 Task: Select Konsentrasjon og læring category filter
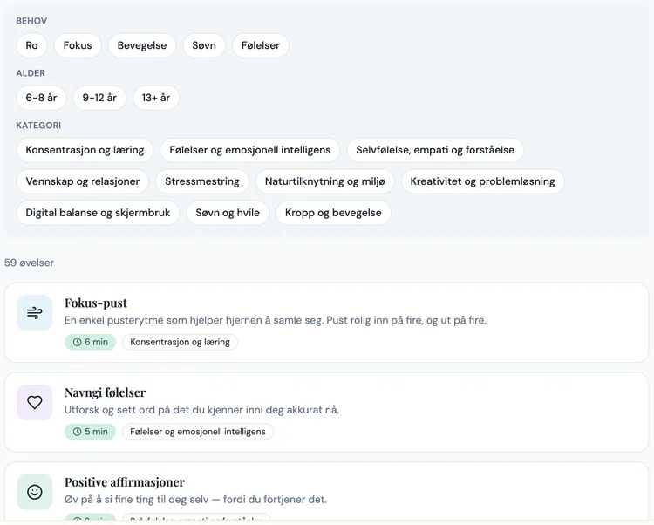85,150
